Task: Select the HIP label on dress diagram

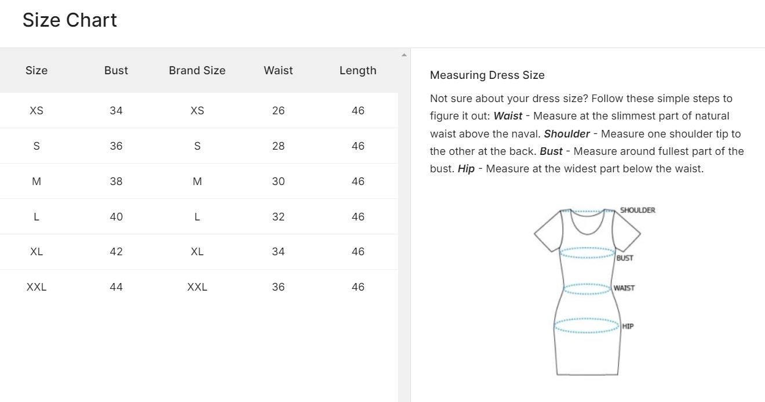Action: 628,326
